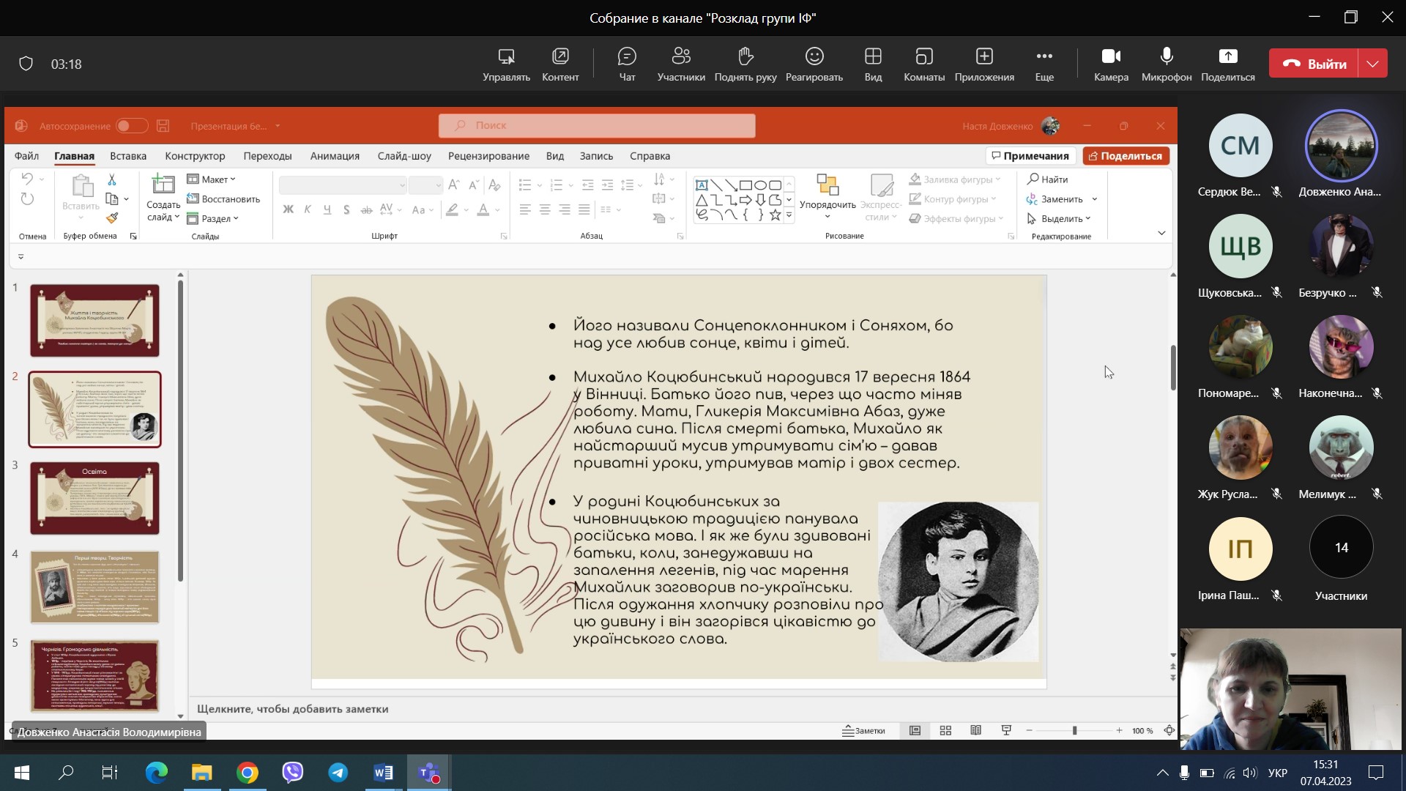This screenshot has height=791, width=1406.
Task: Expand the arrow beside the Leave button
Action: click(x=1372, y=64)
